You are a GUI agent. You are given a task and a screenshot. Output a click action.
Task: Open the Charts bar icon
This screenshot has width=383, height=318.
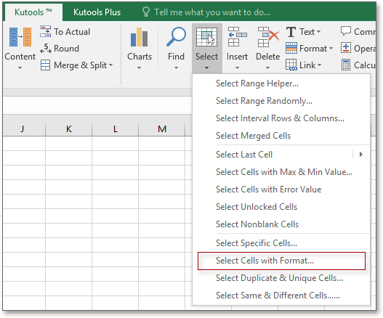(x=140, y=37)
